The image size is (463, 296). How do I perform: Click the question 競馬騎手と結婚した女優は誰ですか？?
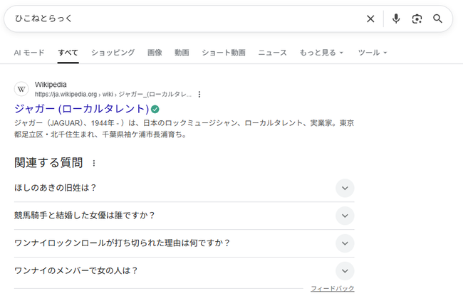pos(85,216)
